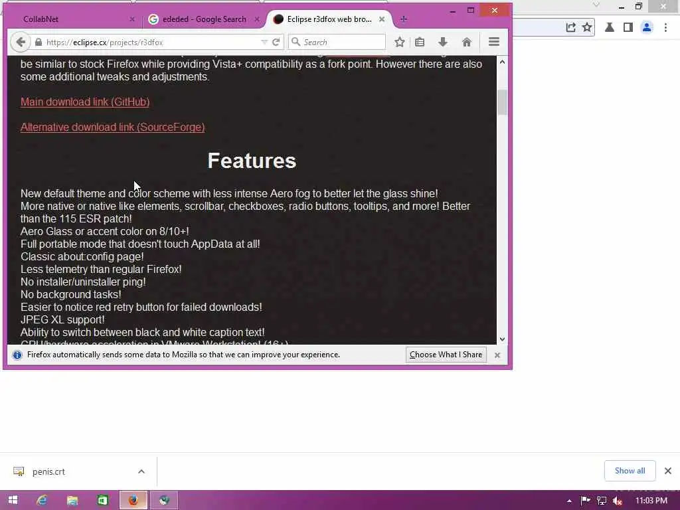
Task: Open network status tray icon
Action: (x=602, y=501)
